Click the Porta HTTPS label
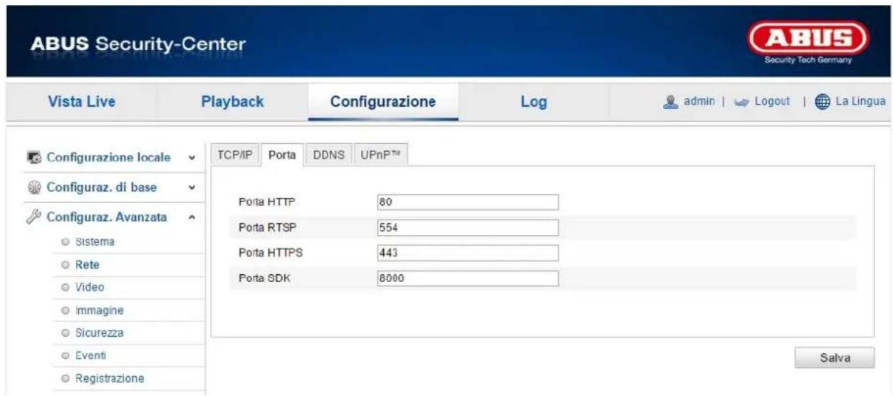The height and width of the screenshot is (396, 893). pos(270,253)
